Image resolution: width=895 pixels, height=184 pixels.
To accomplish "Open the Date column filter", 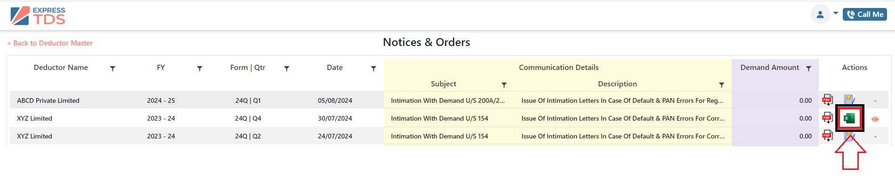I will tap(373, 69).
